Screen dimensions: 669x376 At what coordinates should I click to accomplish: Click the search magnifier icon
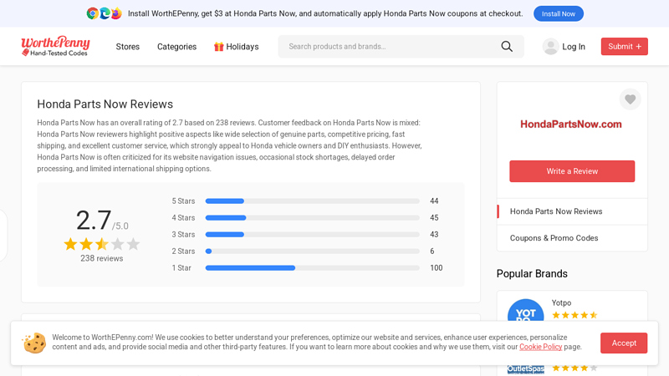(x=507, y=47)
